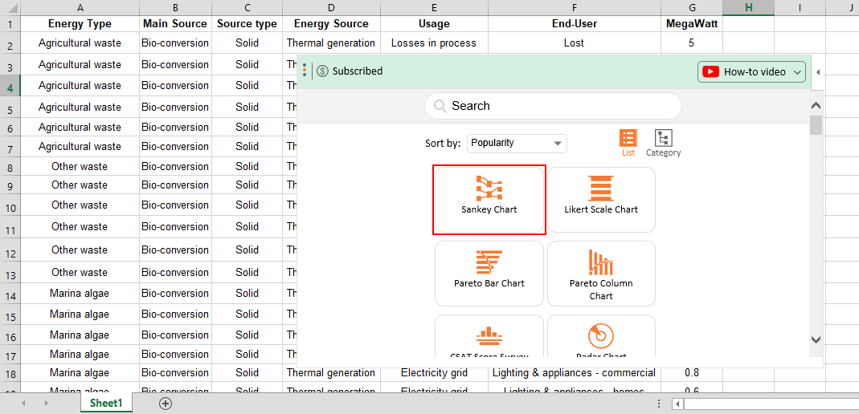
Task: Select row 10 header
Action: (x=10, y=205)
